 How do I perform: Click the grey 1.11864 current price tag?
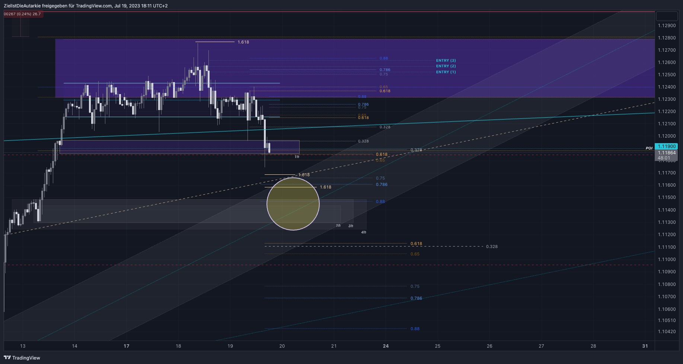(666, 153)
